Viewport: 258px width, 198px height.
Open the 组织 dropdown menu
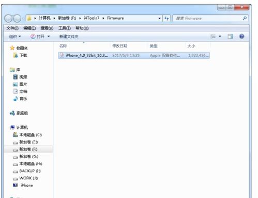pos(15,37)
